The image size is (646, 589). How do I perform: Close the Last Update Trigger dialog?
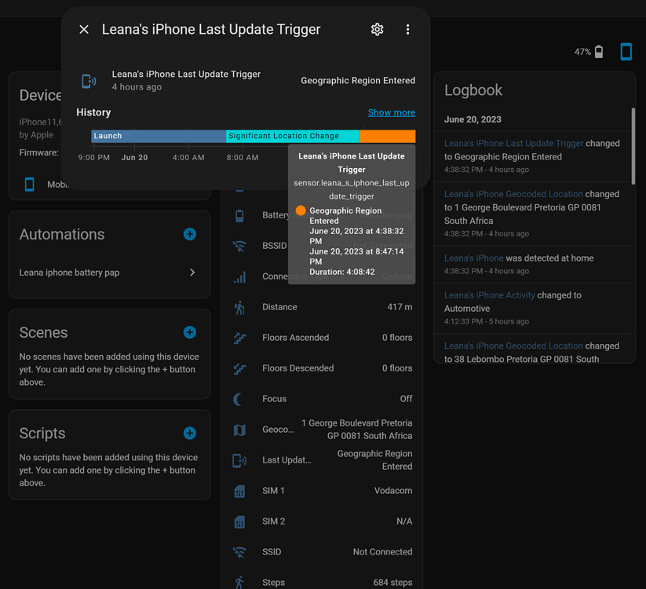click(x=84, y=29)
